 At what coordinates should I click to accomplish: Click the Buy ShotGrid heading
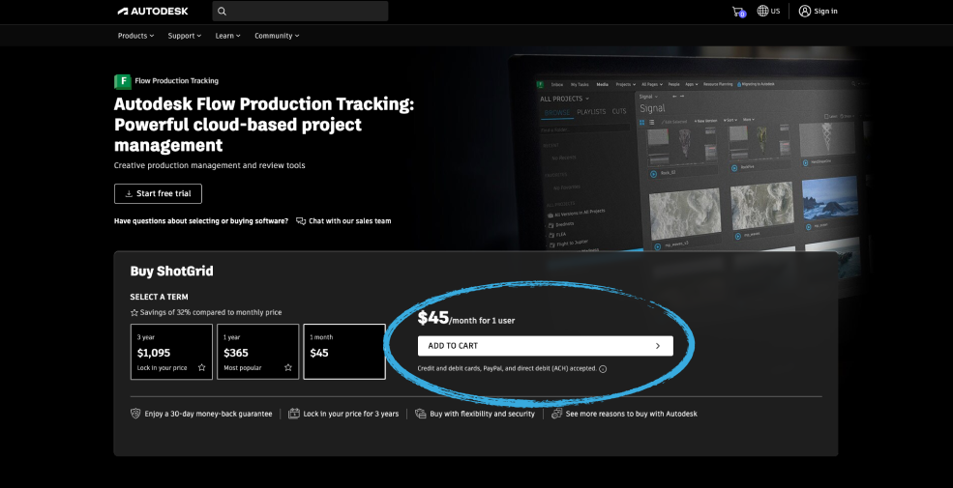pyautogui.click(x=171, y=272)
